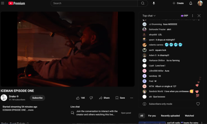Click the search magnifier button
The width and height of the screenshot is (207, 124).
tap(143, 3)
